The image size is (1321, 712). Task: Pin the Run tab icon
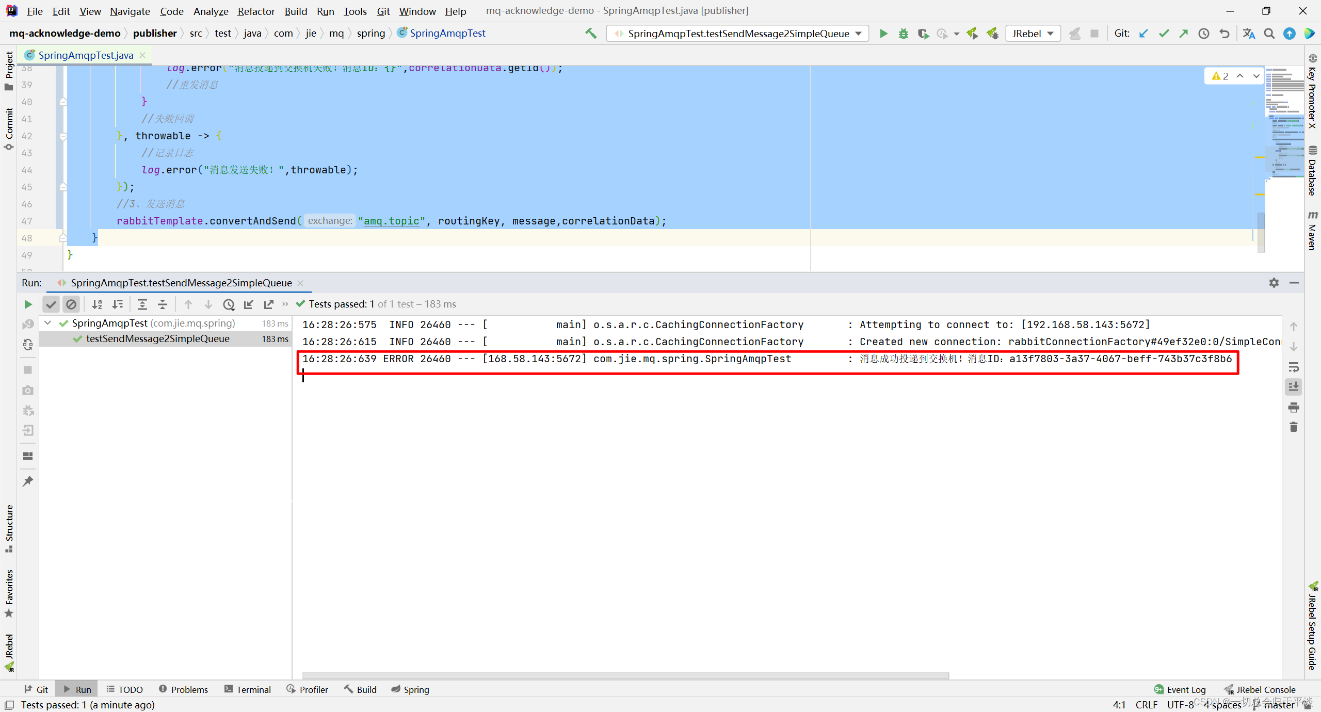[x=28, y=481]
